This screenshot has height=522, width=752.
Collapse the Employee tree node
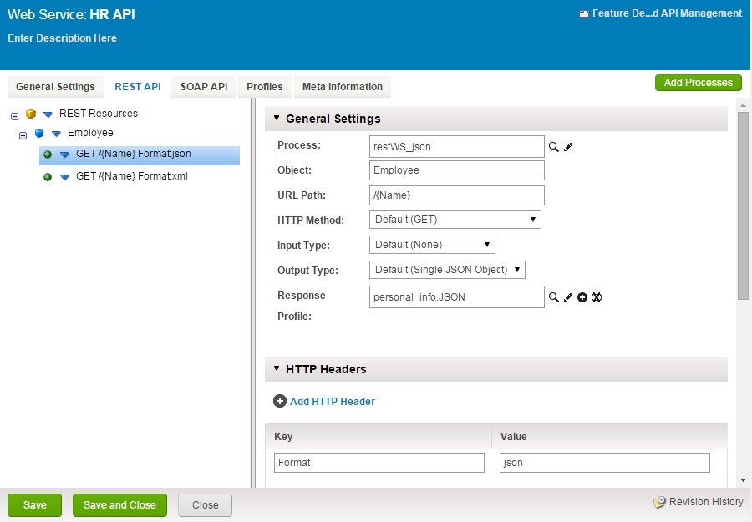[23, 134]
